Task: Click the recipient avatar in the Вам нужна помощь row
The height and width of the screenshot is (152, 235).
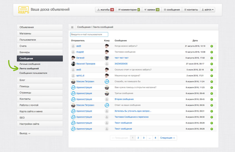Action: (x=107, y=87)
